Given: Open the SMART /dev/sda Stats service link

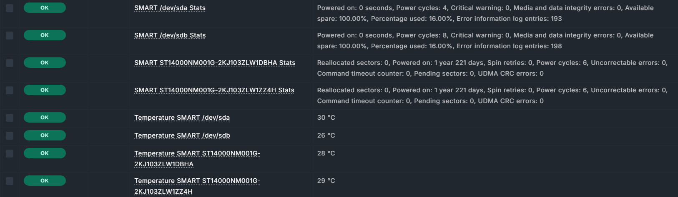Looking at the screenshot, I should [170, 8].
